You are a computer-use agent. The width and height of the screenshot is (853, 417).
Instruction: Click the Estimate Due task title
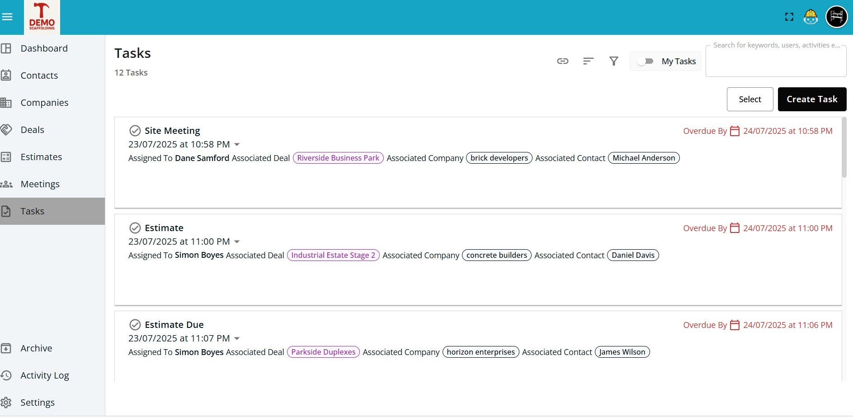click(174, 325)
